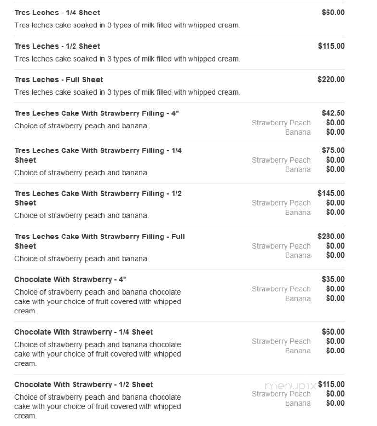Click Tres Leches Strawberry Filling Full Sheet title

click(x=100, y=241)
